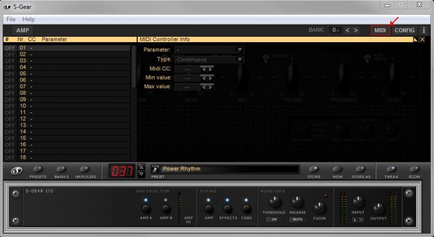This screenshot has height=237, width=434.
Task: Toggle AMP bypass button
Action: tap(209, 209)
